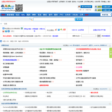Click the Qzone star share icon

pos(22,28)
